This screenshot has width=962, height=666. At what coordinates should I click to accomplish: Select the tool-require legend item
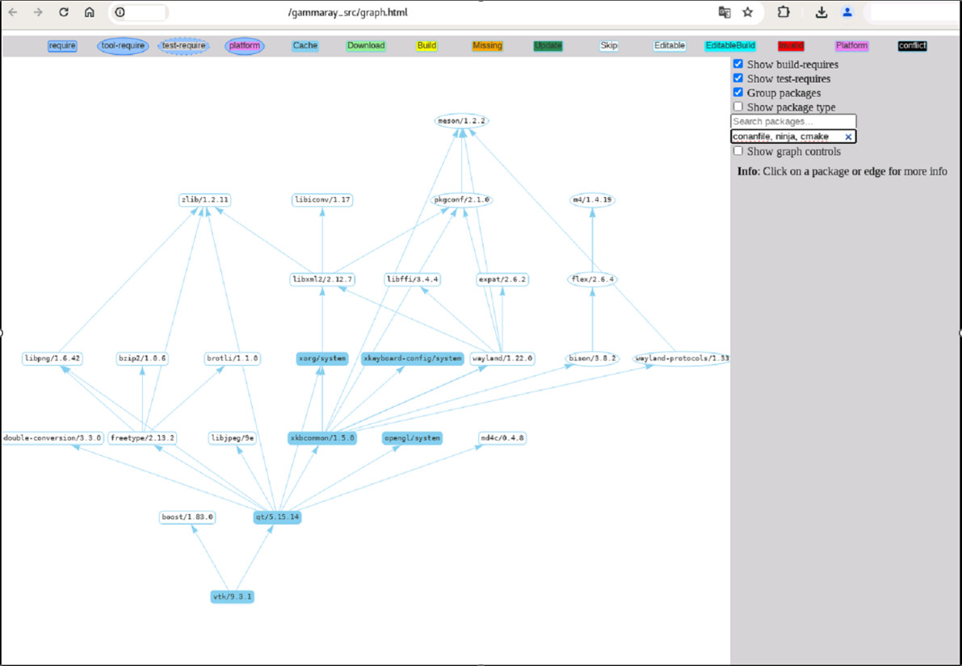pyautogui.click(x=123, y=46)
